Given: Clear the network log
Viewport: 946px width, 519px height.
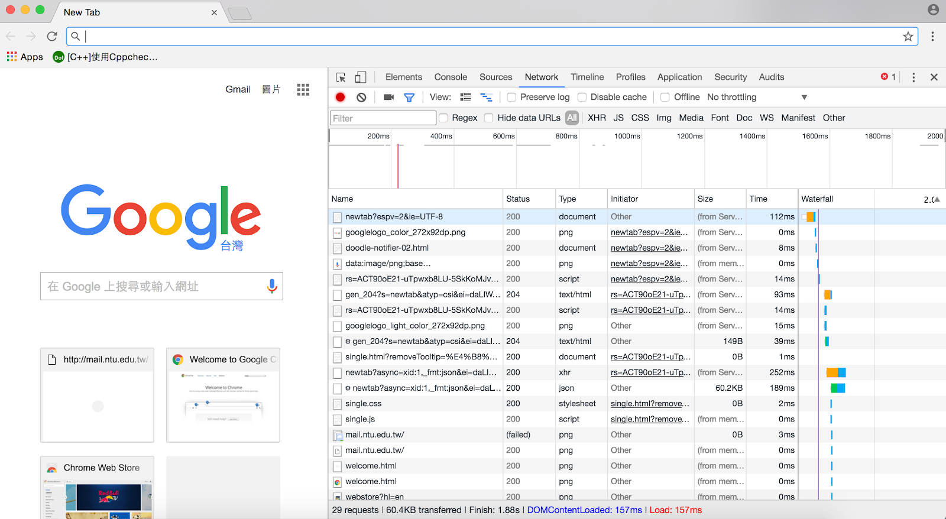Looking at the screenshot, I should (361, 98).
